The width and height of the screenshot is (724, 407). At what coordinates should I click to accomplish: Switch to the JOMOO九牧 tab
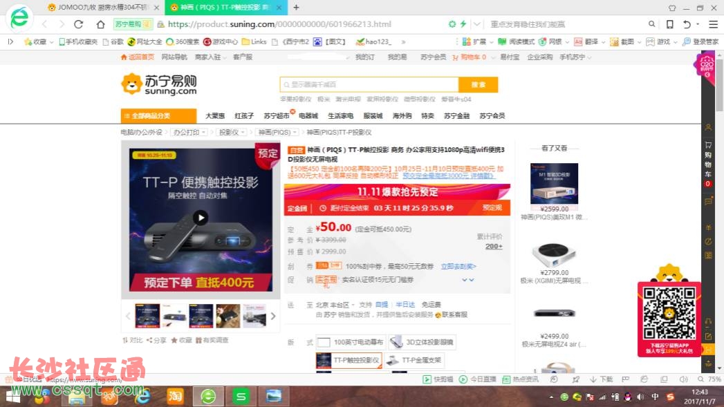tap(104, 8)
